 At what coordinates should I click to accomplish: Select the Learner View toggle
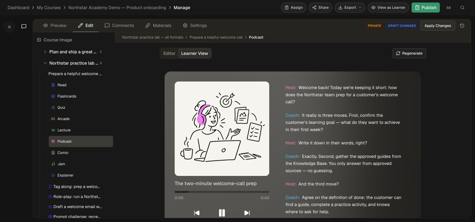[194, 53]
